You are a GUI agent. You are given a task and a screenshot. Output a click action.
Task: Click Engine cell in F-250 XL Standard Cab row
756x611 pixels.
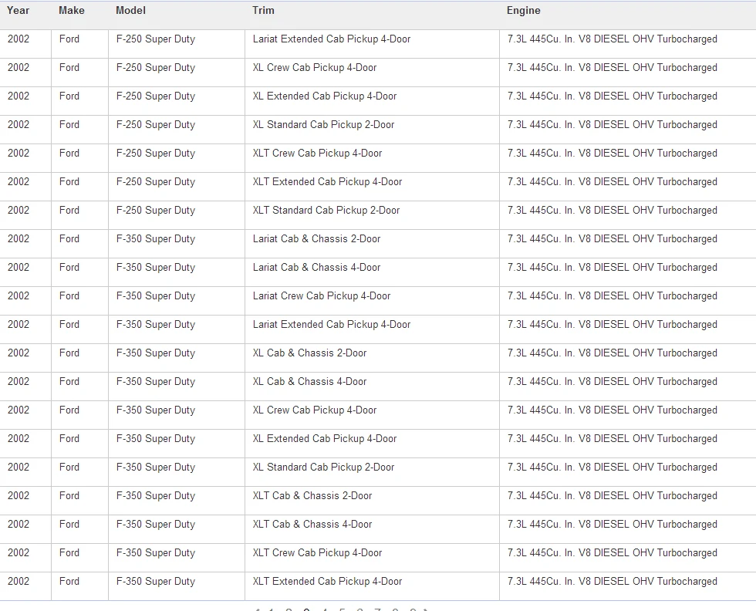(x=613, y=124)
